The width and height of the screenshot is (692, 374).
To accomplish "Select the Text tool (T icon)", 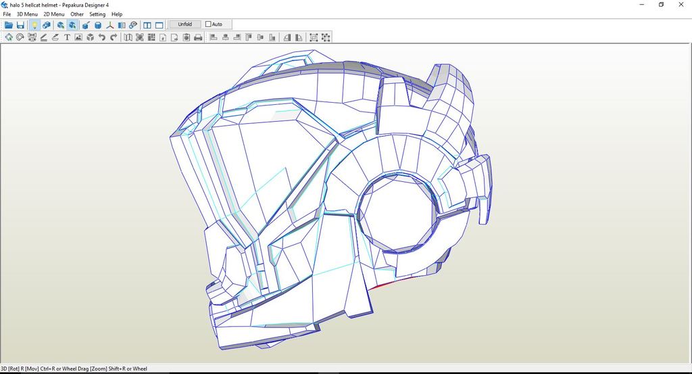I will (67, 37).
